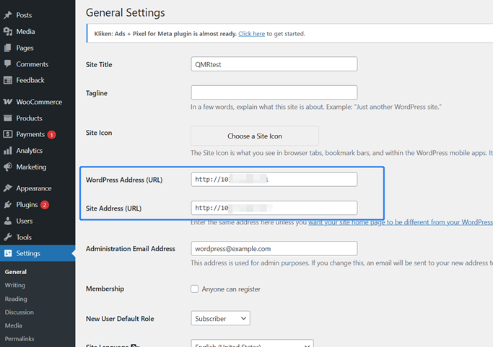493x347 pixels.
Task: Click the Tools wrench icon
Action: [8, 237]
